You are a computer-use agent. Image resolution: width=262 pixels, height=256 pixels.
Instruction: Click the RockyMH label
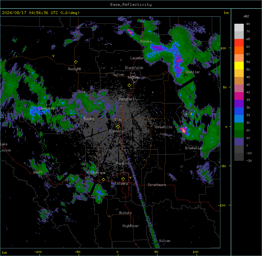click(x=74, y=69)
